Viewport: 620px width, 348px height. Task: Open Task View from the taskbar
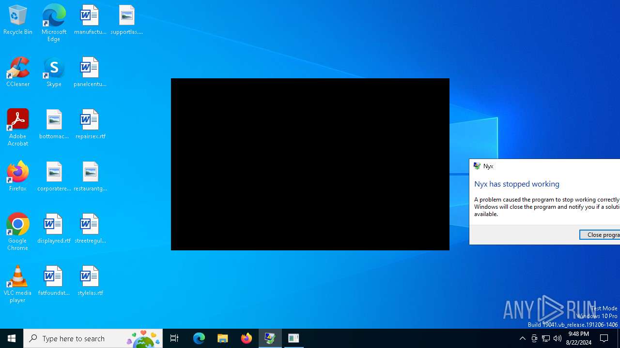coord(174,338)
